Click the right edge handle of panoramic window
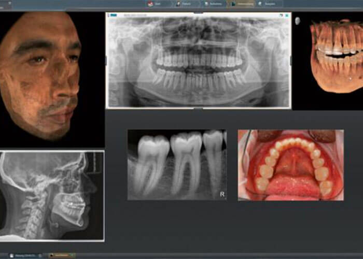This screenshot has width=363, height=259. pyautogui.click(x=291, y=61)
